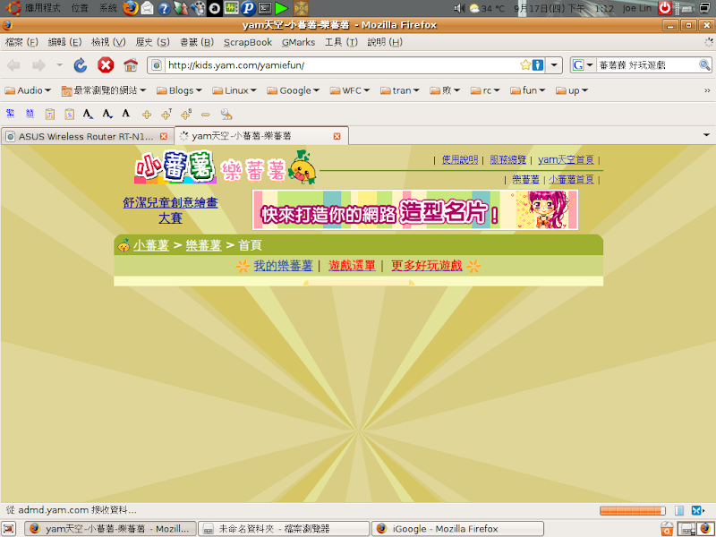Open the Google bookmarks folder
Screen dimensions: 716x537
[x=294, y=90]
